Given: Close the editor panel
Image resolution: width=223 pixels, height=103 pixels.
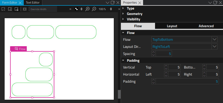Looking at the screenshot, I should pyautogui.click(x=118, y=2).
